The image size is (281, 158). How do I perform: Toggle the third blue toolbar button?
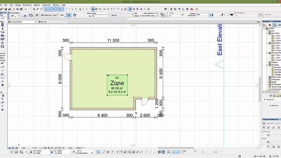click(x=60, y=9)
